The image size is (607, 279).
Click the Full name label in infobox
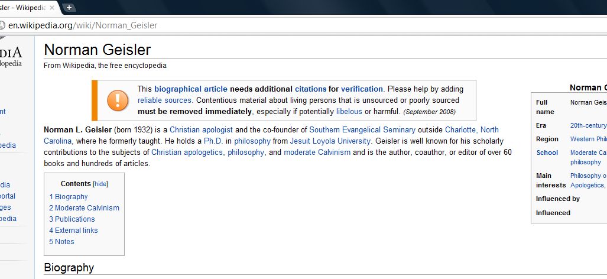(545, 107)
